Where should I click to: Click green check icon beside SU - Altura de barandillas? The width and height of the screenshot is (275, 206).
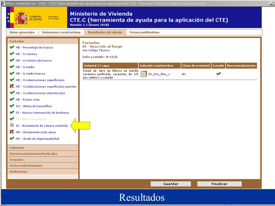pyautogui.click(x=12, y=106)
